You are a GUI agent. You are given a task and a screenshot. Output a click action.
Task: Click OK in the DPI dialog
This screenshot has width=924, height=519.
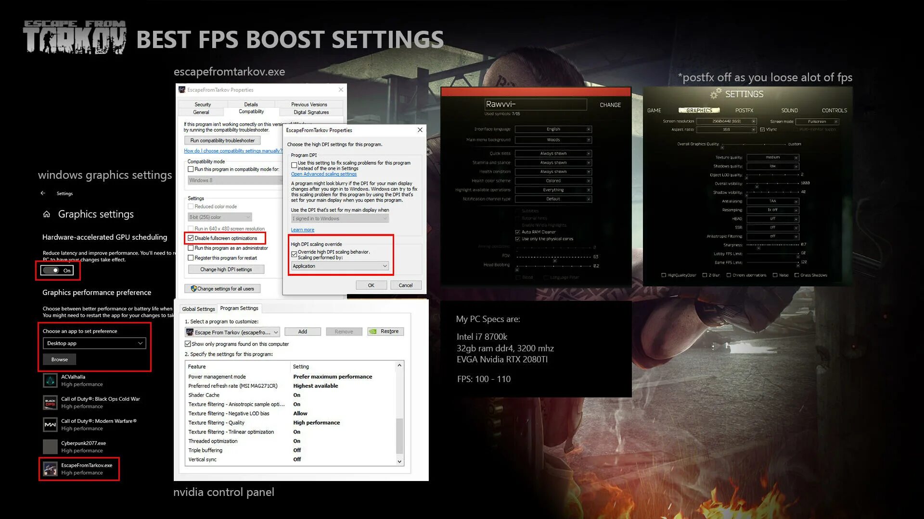371,285
